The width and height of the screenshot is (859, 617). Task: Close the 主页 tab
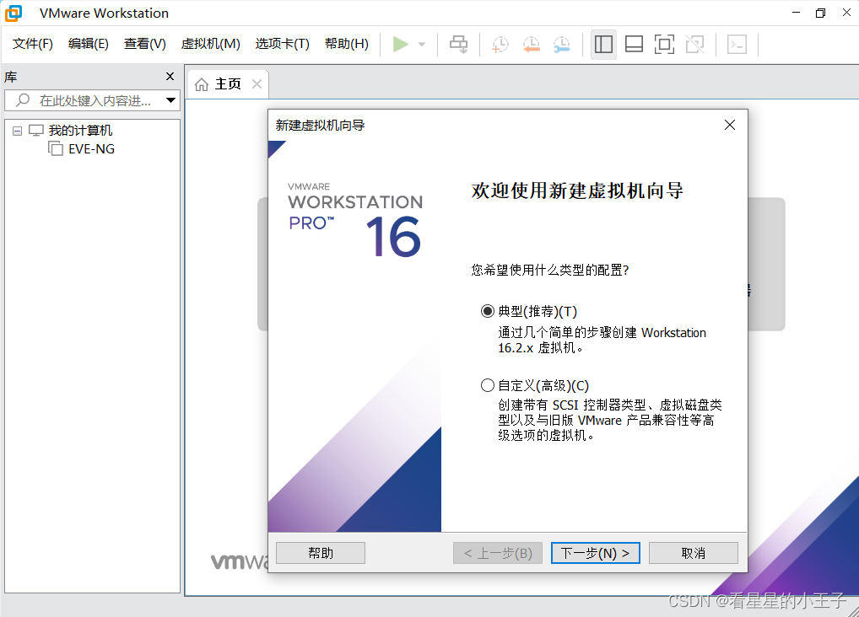pos(257,83)
